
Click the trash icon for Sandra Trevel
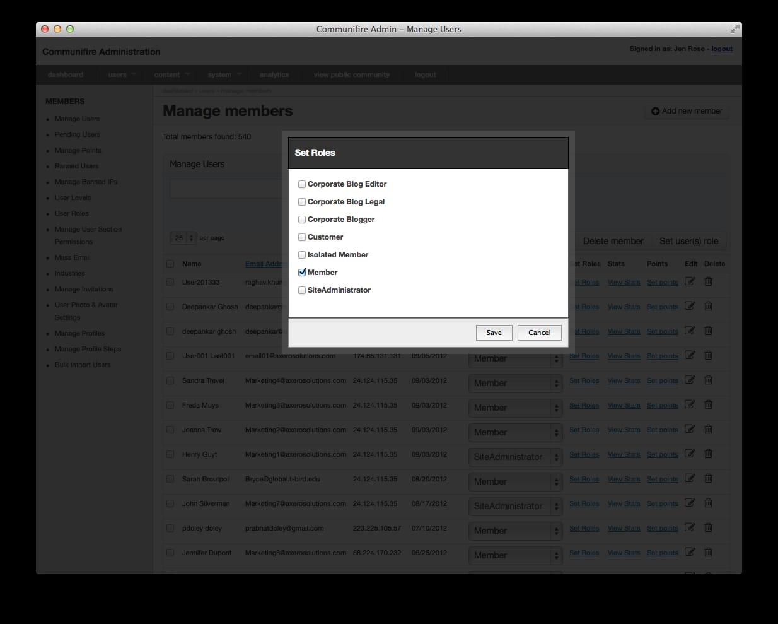click(708, 380)
